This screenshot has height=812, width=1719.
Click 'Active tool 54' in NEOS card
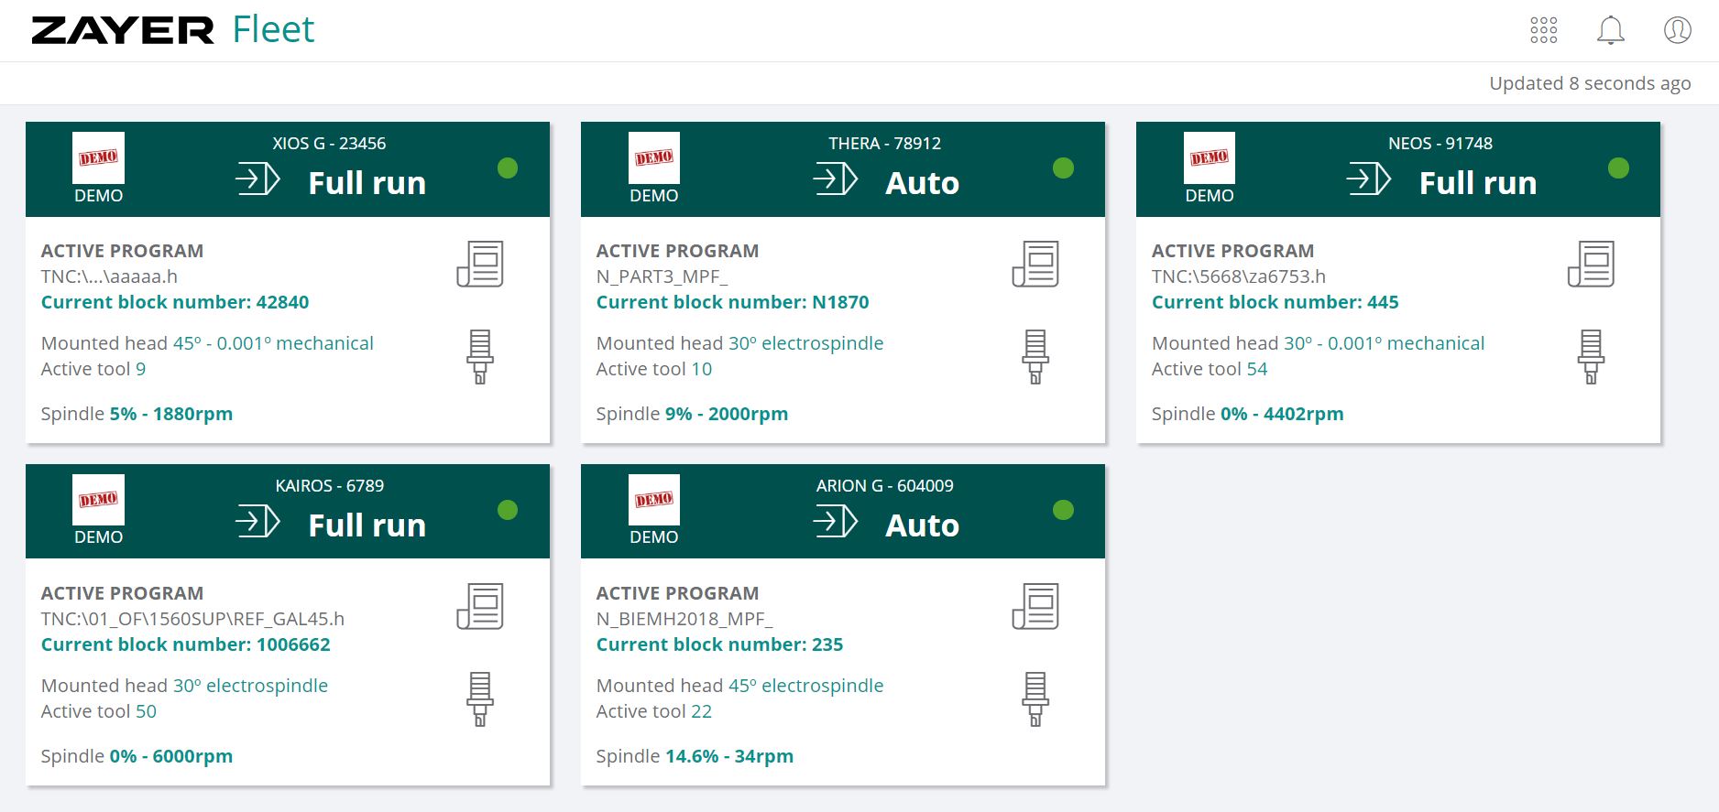1210,369
